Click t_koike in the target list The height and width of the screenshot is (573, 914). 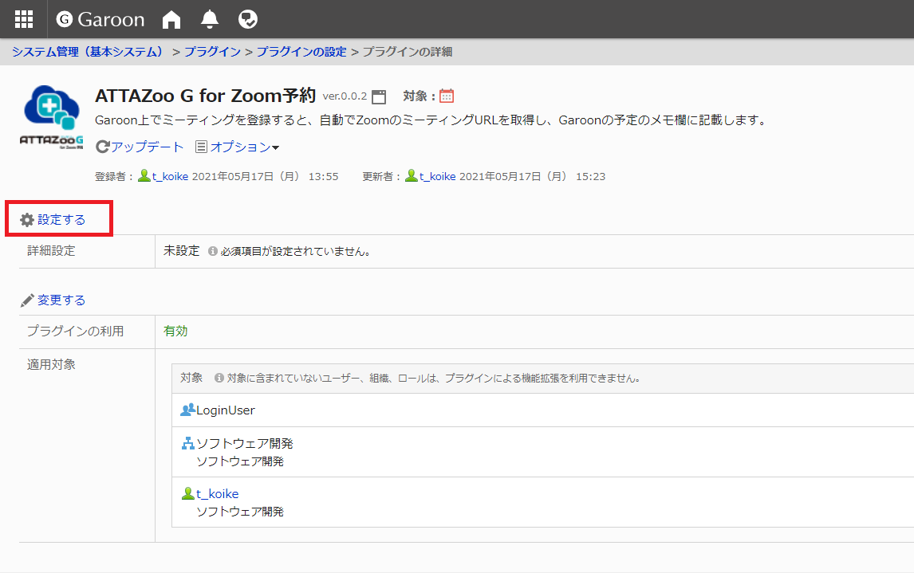click(x=217, y=494)
